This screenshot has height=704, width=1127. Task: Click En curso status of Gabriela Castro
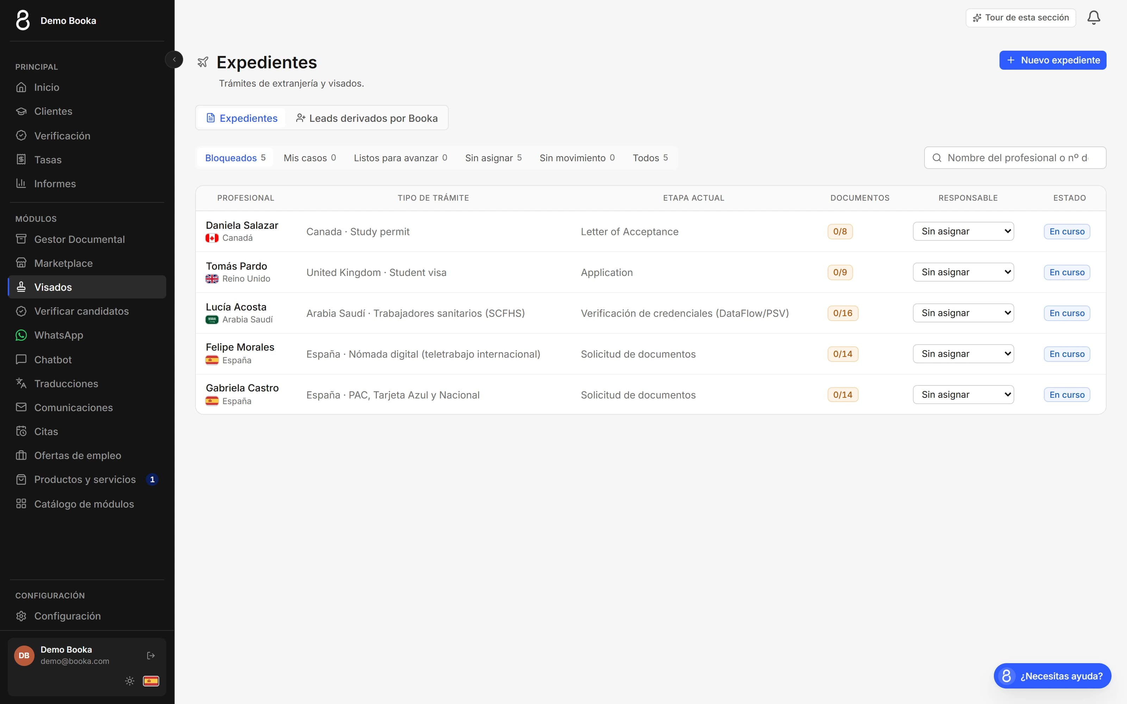click(x=1066, y=395)
